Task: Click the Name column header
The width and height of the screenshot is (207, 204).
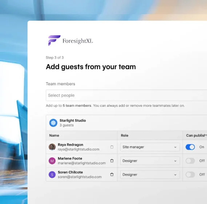Action: coord(54,136)
